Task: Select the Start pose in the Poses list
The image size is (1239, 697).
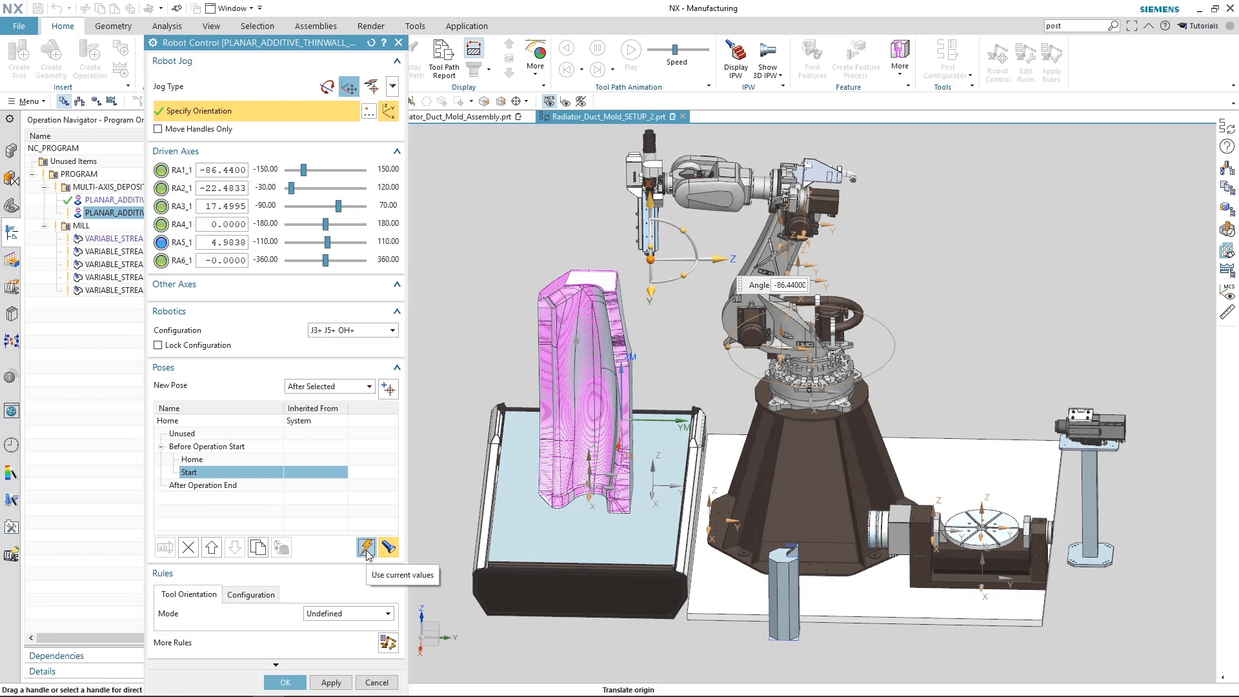Action: tap(189, 472)
